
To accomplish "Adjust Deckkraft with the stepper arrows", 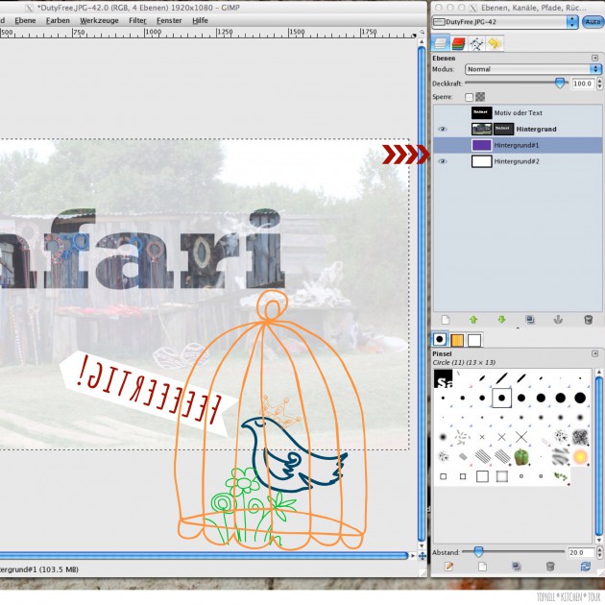I will point(599,84).
